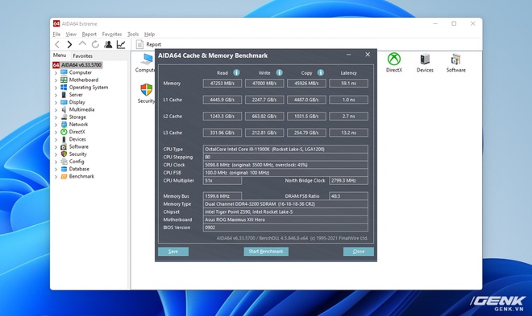Expand the Server tree node
The width and height of the screenshot is (532, 316).
click(x=56, y=95)
